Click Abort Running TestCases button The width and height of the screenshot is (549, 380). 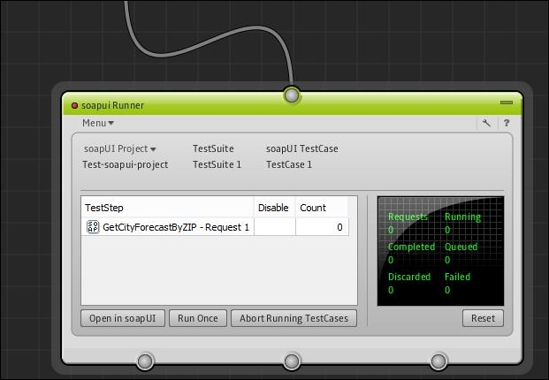[x=294, y=318]
